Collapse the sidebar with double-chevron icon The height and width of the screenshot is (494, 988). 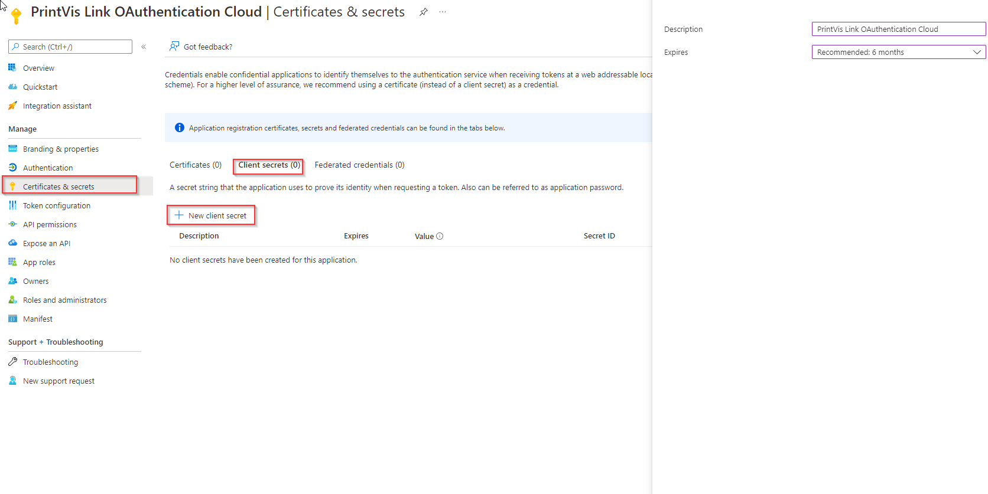(x=144, y=47)
